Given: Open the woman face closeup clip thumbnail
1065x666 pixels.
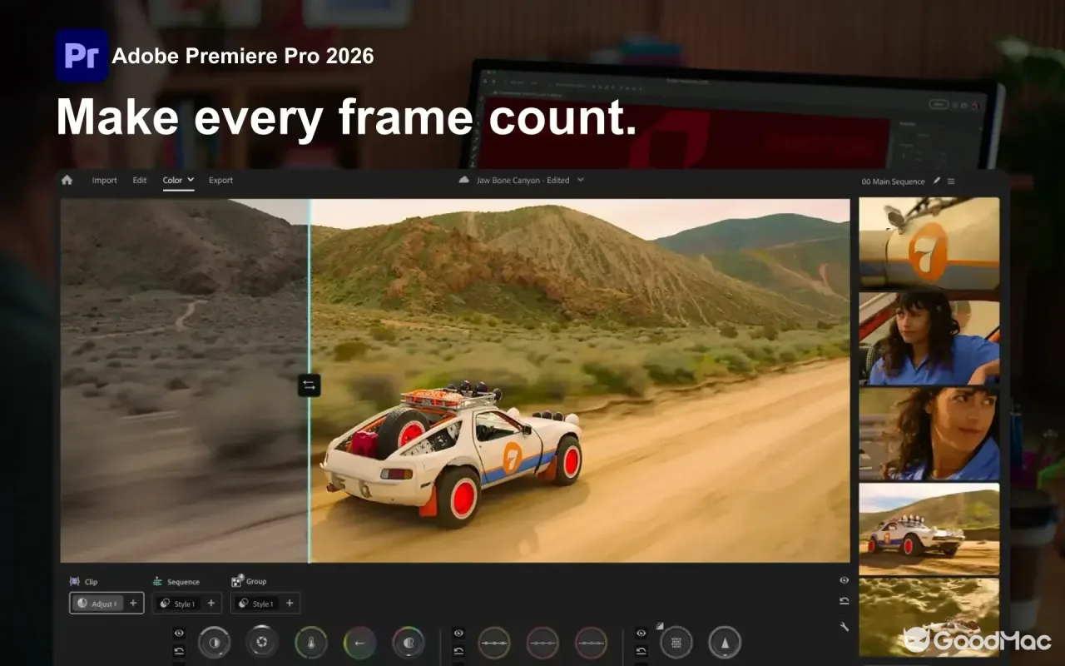Looking at the screenshot, I should pos(929,434).
